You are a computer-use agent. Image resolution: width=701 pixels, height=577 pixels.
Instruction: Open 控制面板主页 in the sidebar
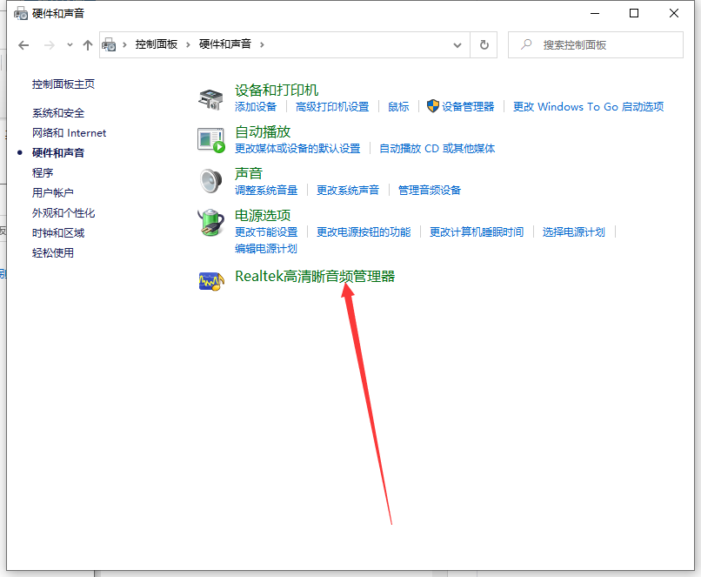pyautogui.click(x=63, y=84)
